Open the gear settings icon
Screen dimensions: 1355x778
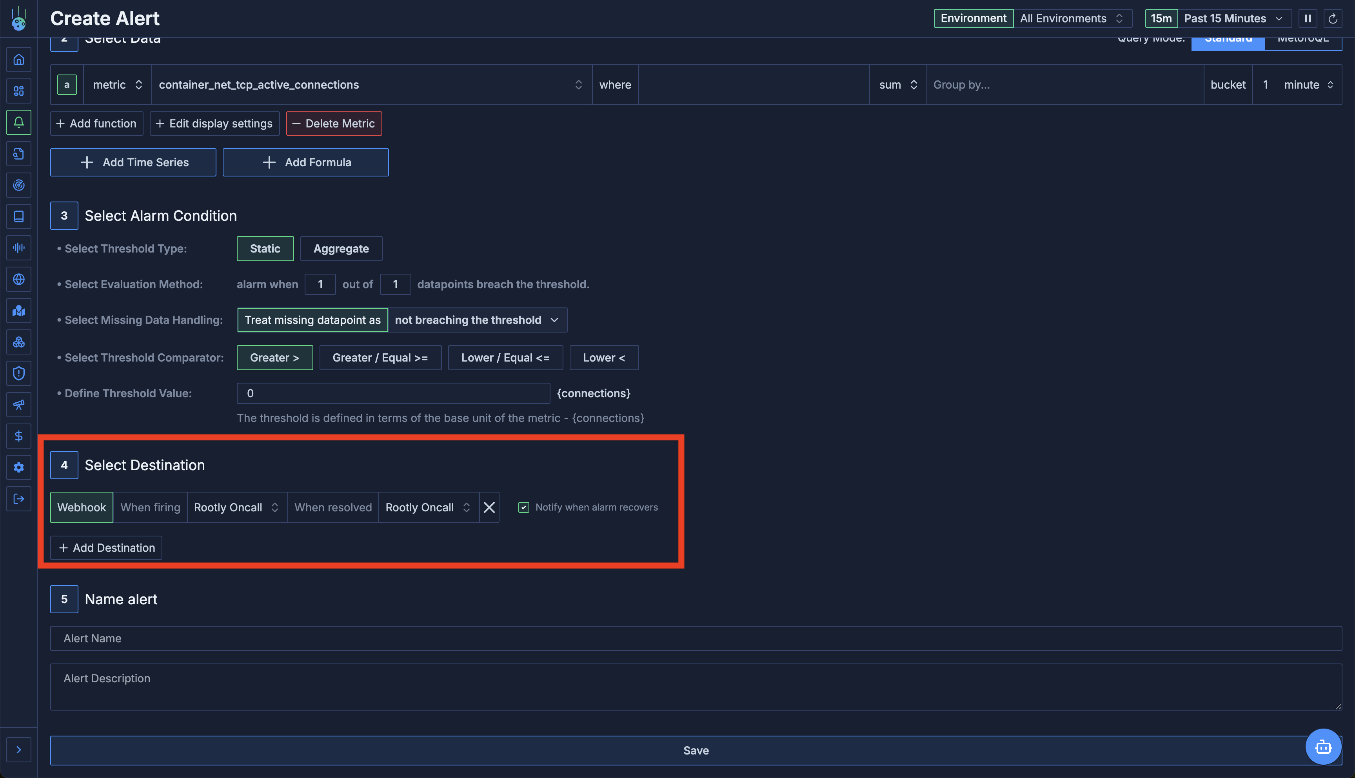click(19, 467)
